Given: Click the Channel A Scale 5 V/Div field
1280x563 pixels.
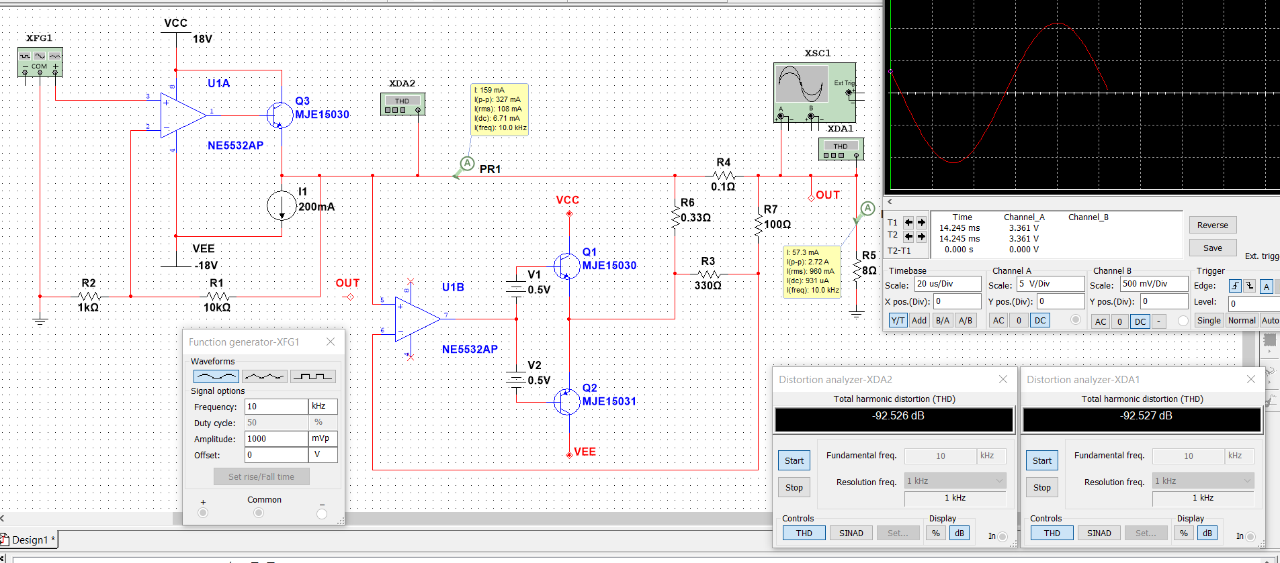Looking at the screenshot, I should click(1050, 284).
